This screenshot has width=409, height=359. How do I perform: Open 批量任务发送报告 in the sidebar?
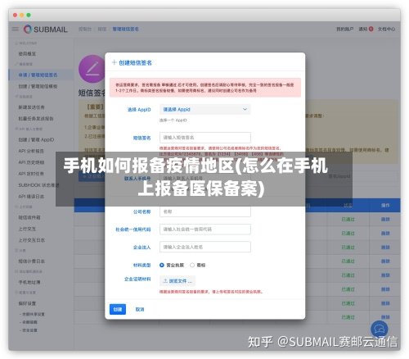coord(36,119)
